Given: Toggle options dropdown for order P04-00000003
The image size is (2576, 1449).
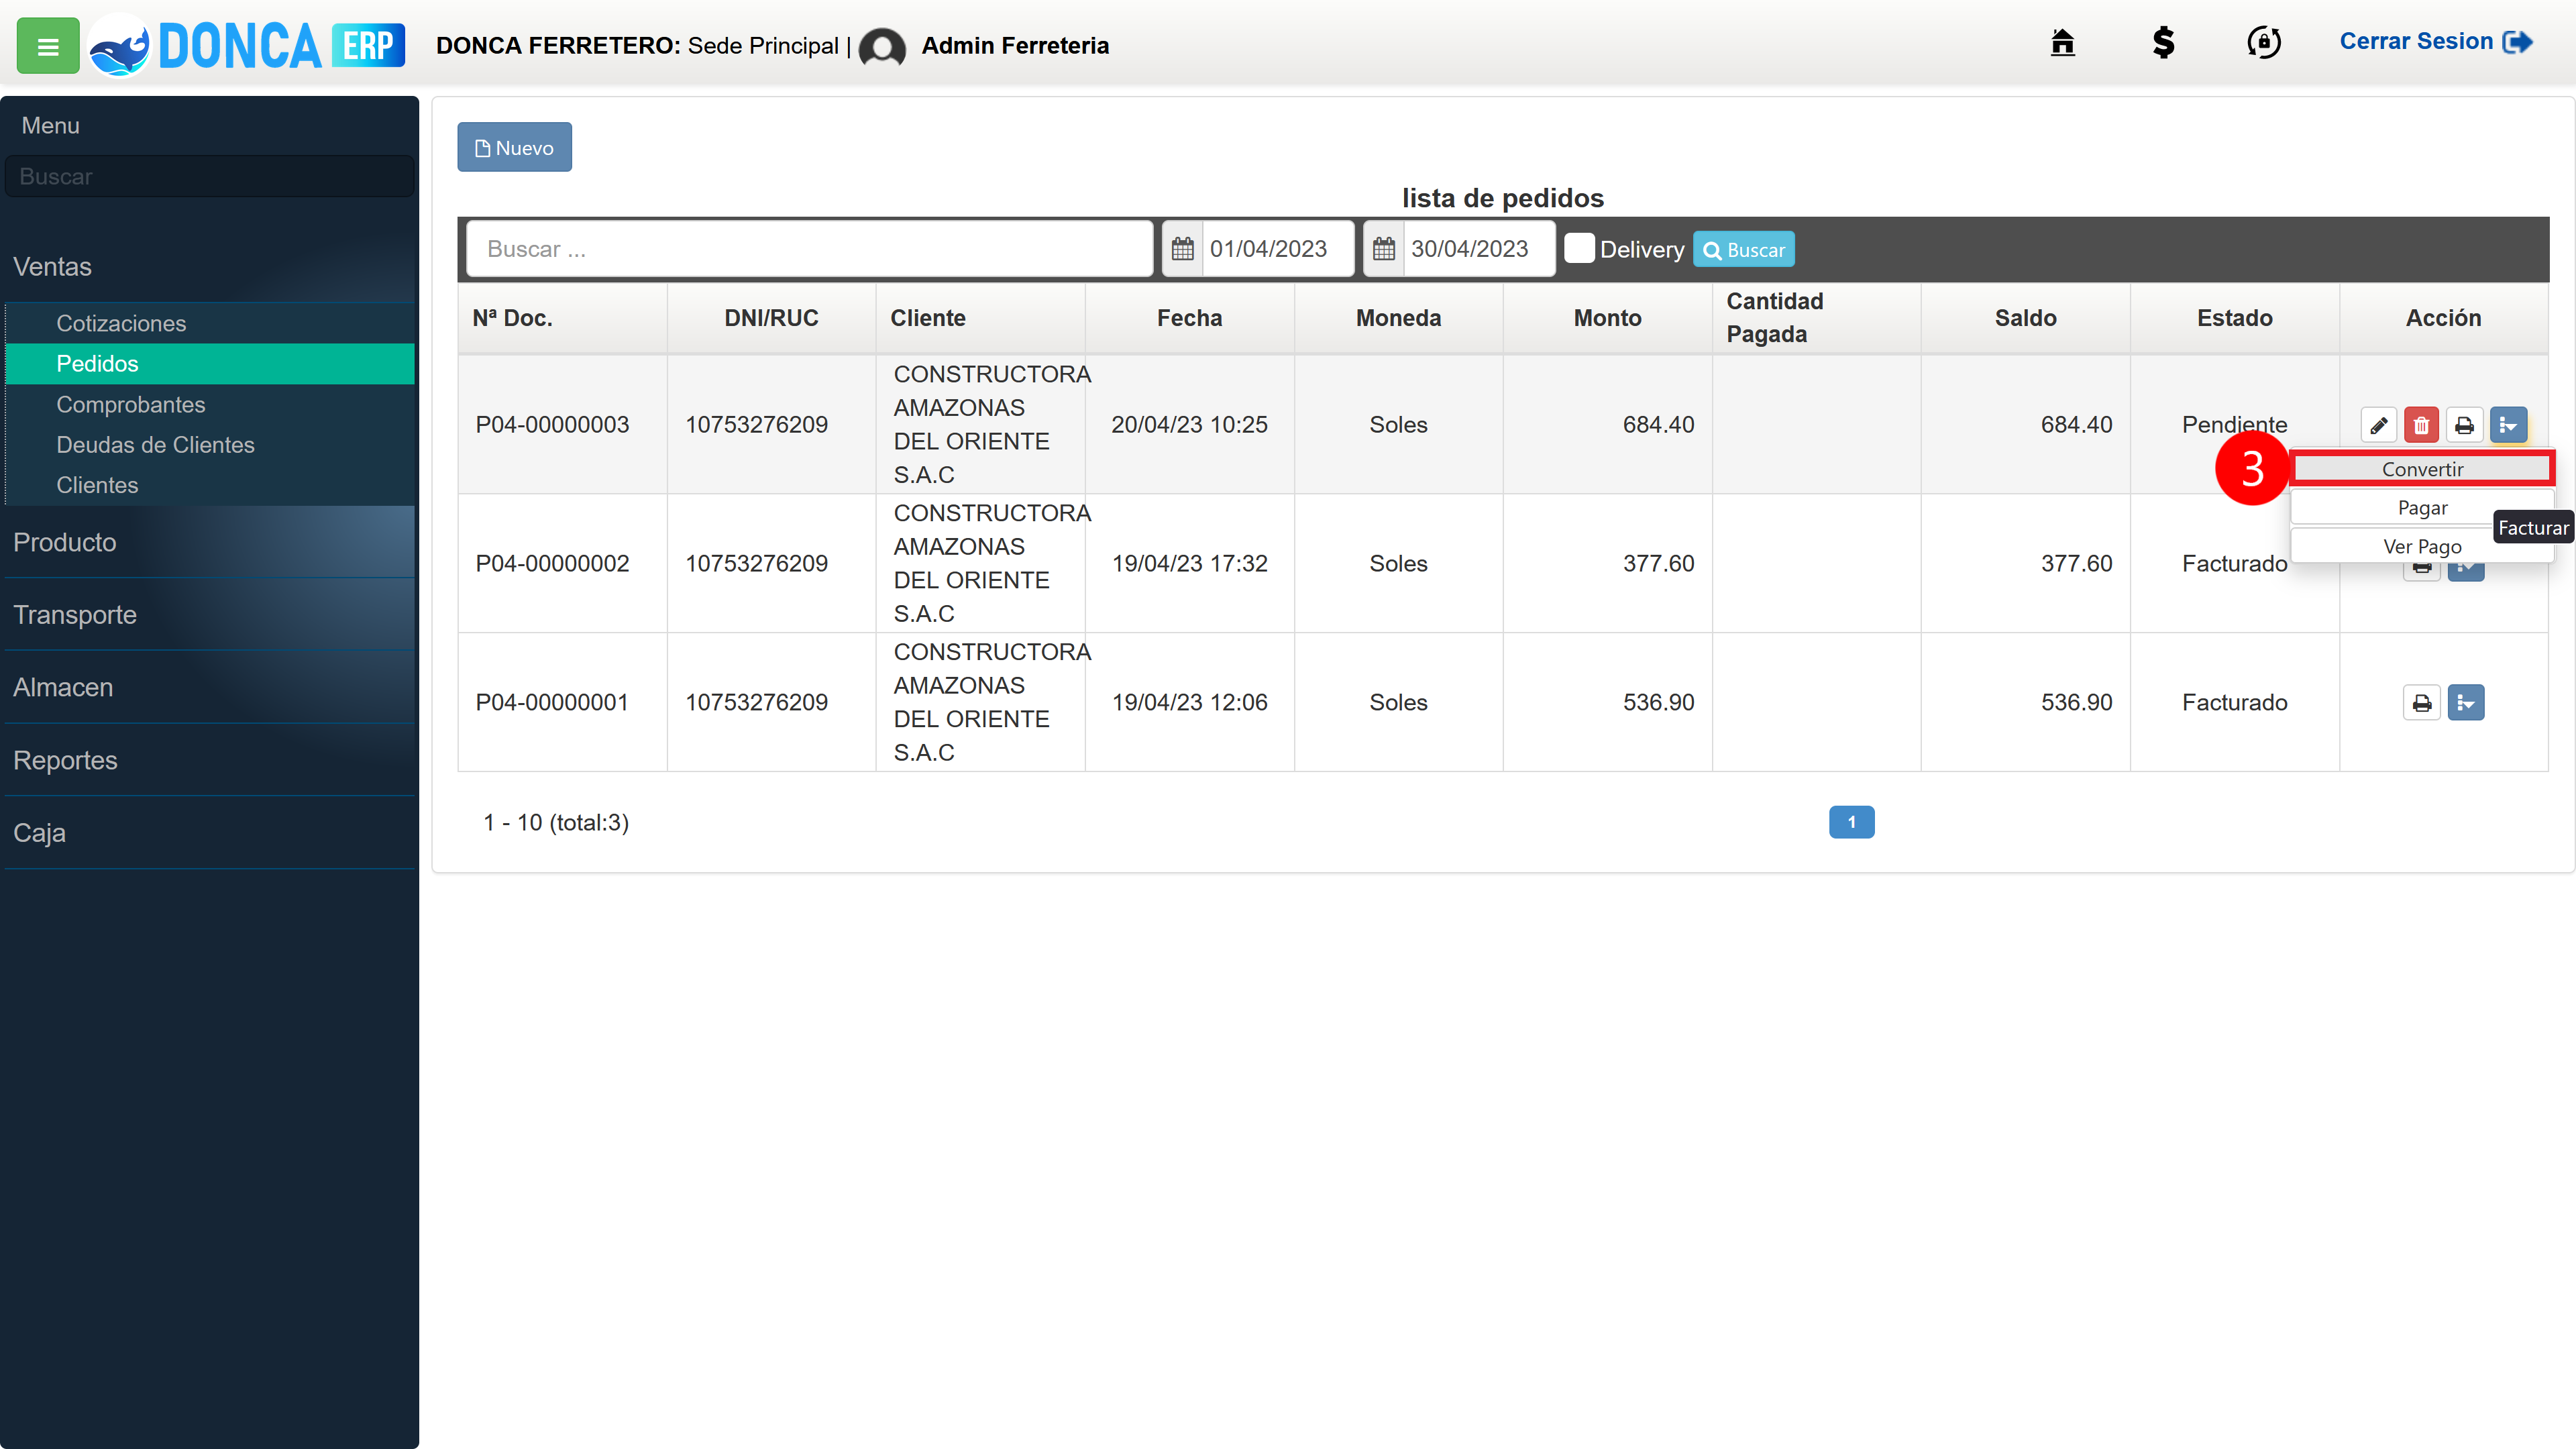Looking at the screenshot, I should point(2508,425).
